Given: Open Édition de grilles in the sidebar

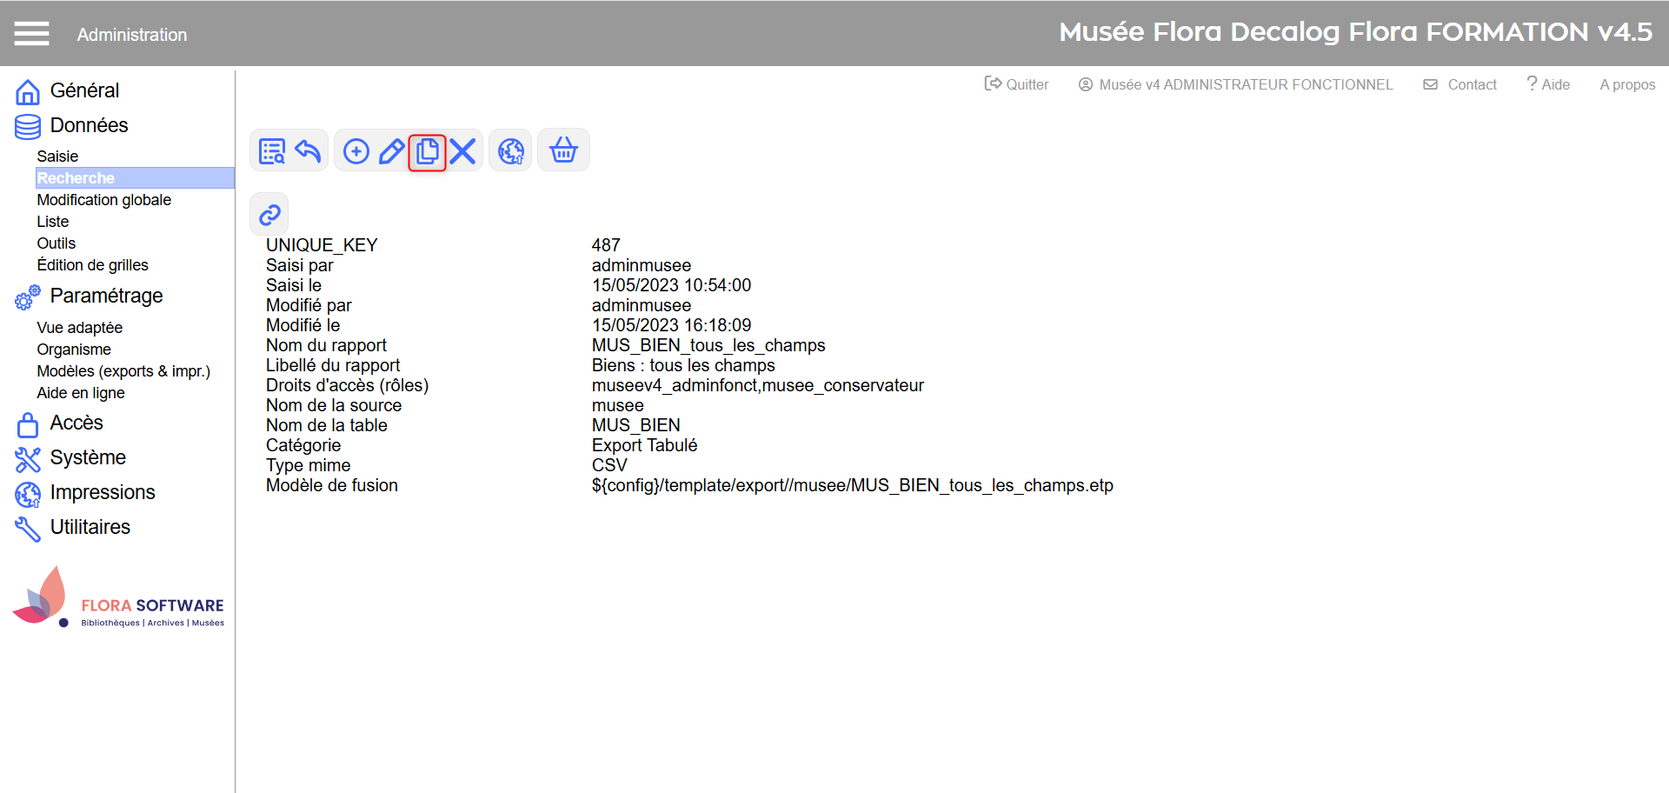Looking at the screenshot, I should tap(93, 265).
